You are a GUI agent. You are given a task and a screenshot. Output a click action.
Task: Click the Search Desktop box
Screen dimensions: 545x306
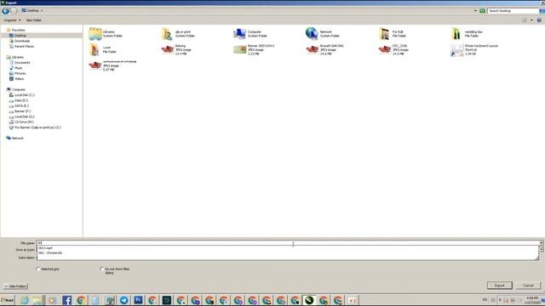point(513,11)
